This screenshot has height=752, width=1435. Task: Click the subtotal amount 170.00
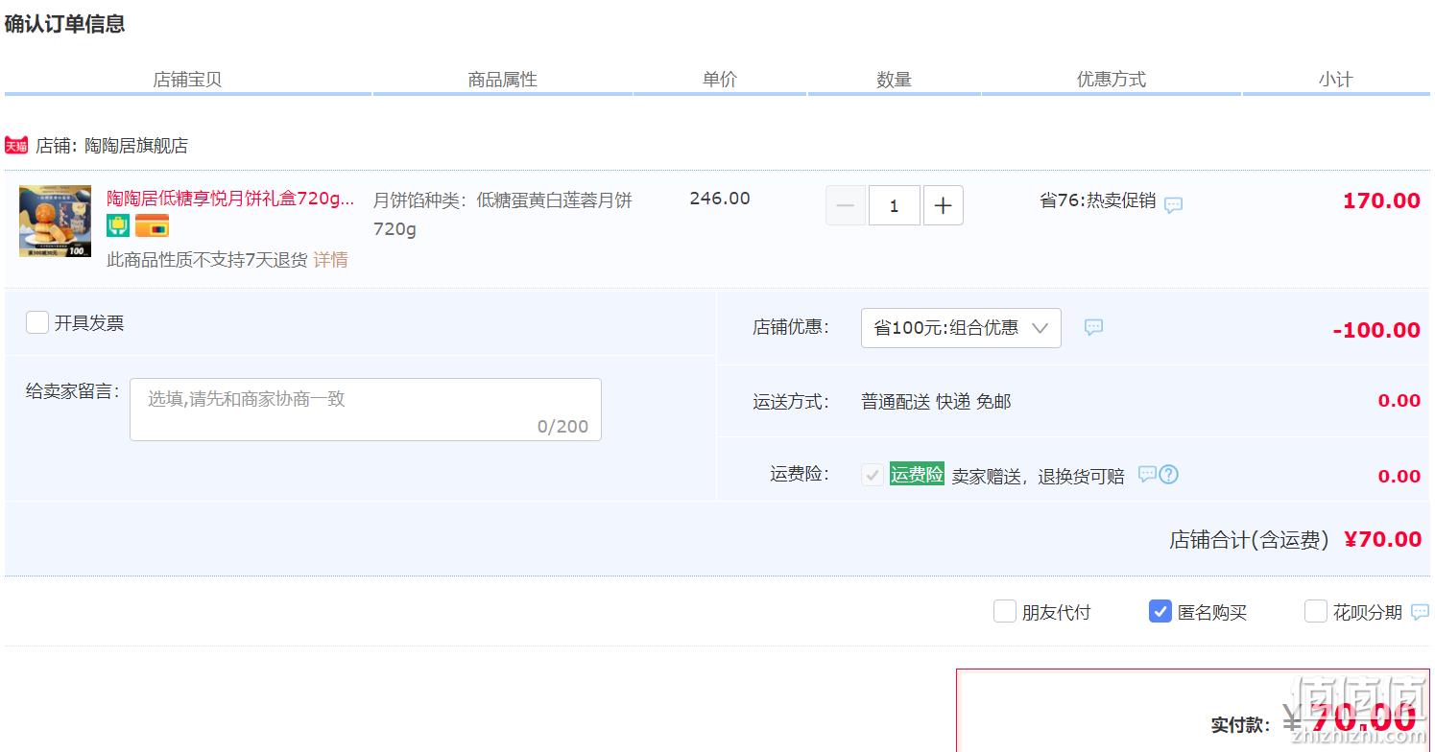[1381, 200]
